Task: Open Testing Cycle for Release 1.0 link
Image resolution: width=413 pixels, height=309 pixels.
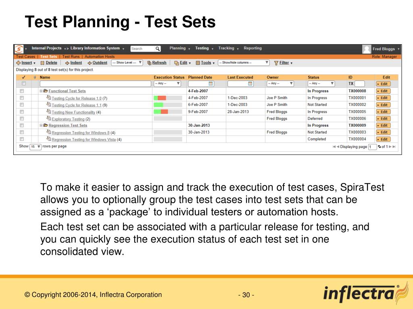Action: pyautogui.click(x=77, y=98)
